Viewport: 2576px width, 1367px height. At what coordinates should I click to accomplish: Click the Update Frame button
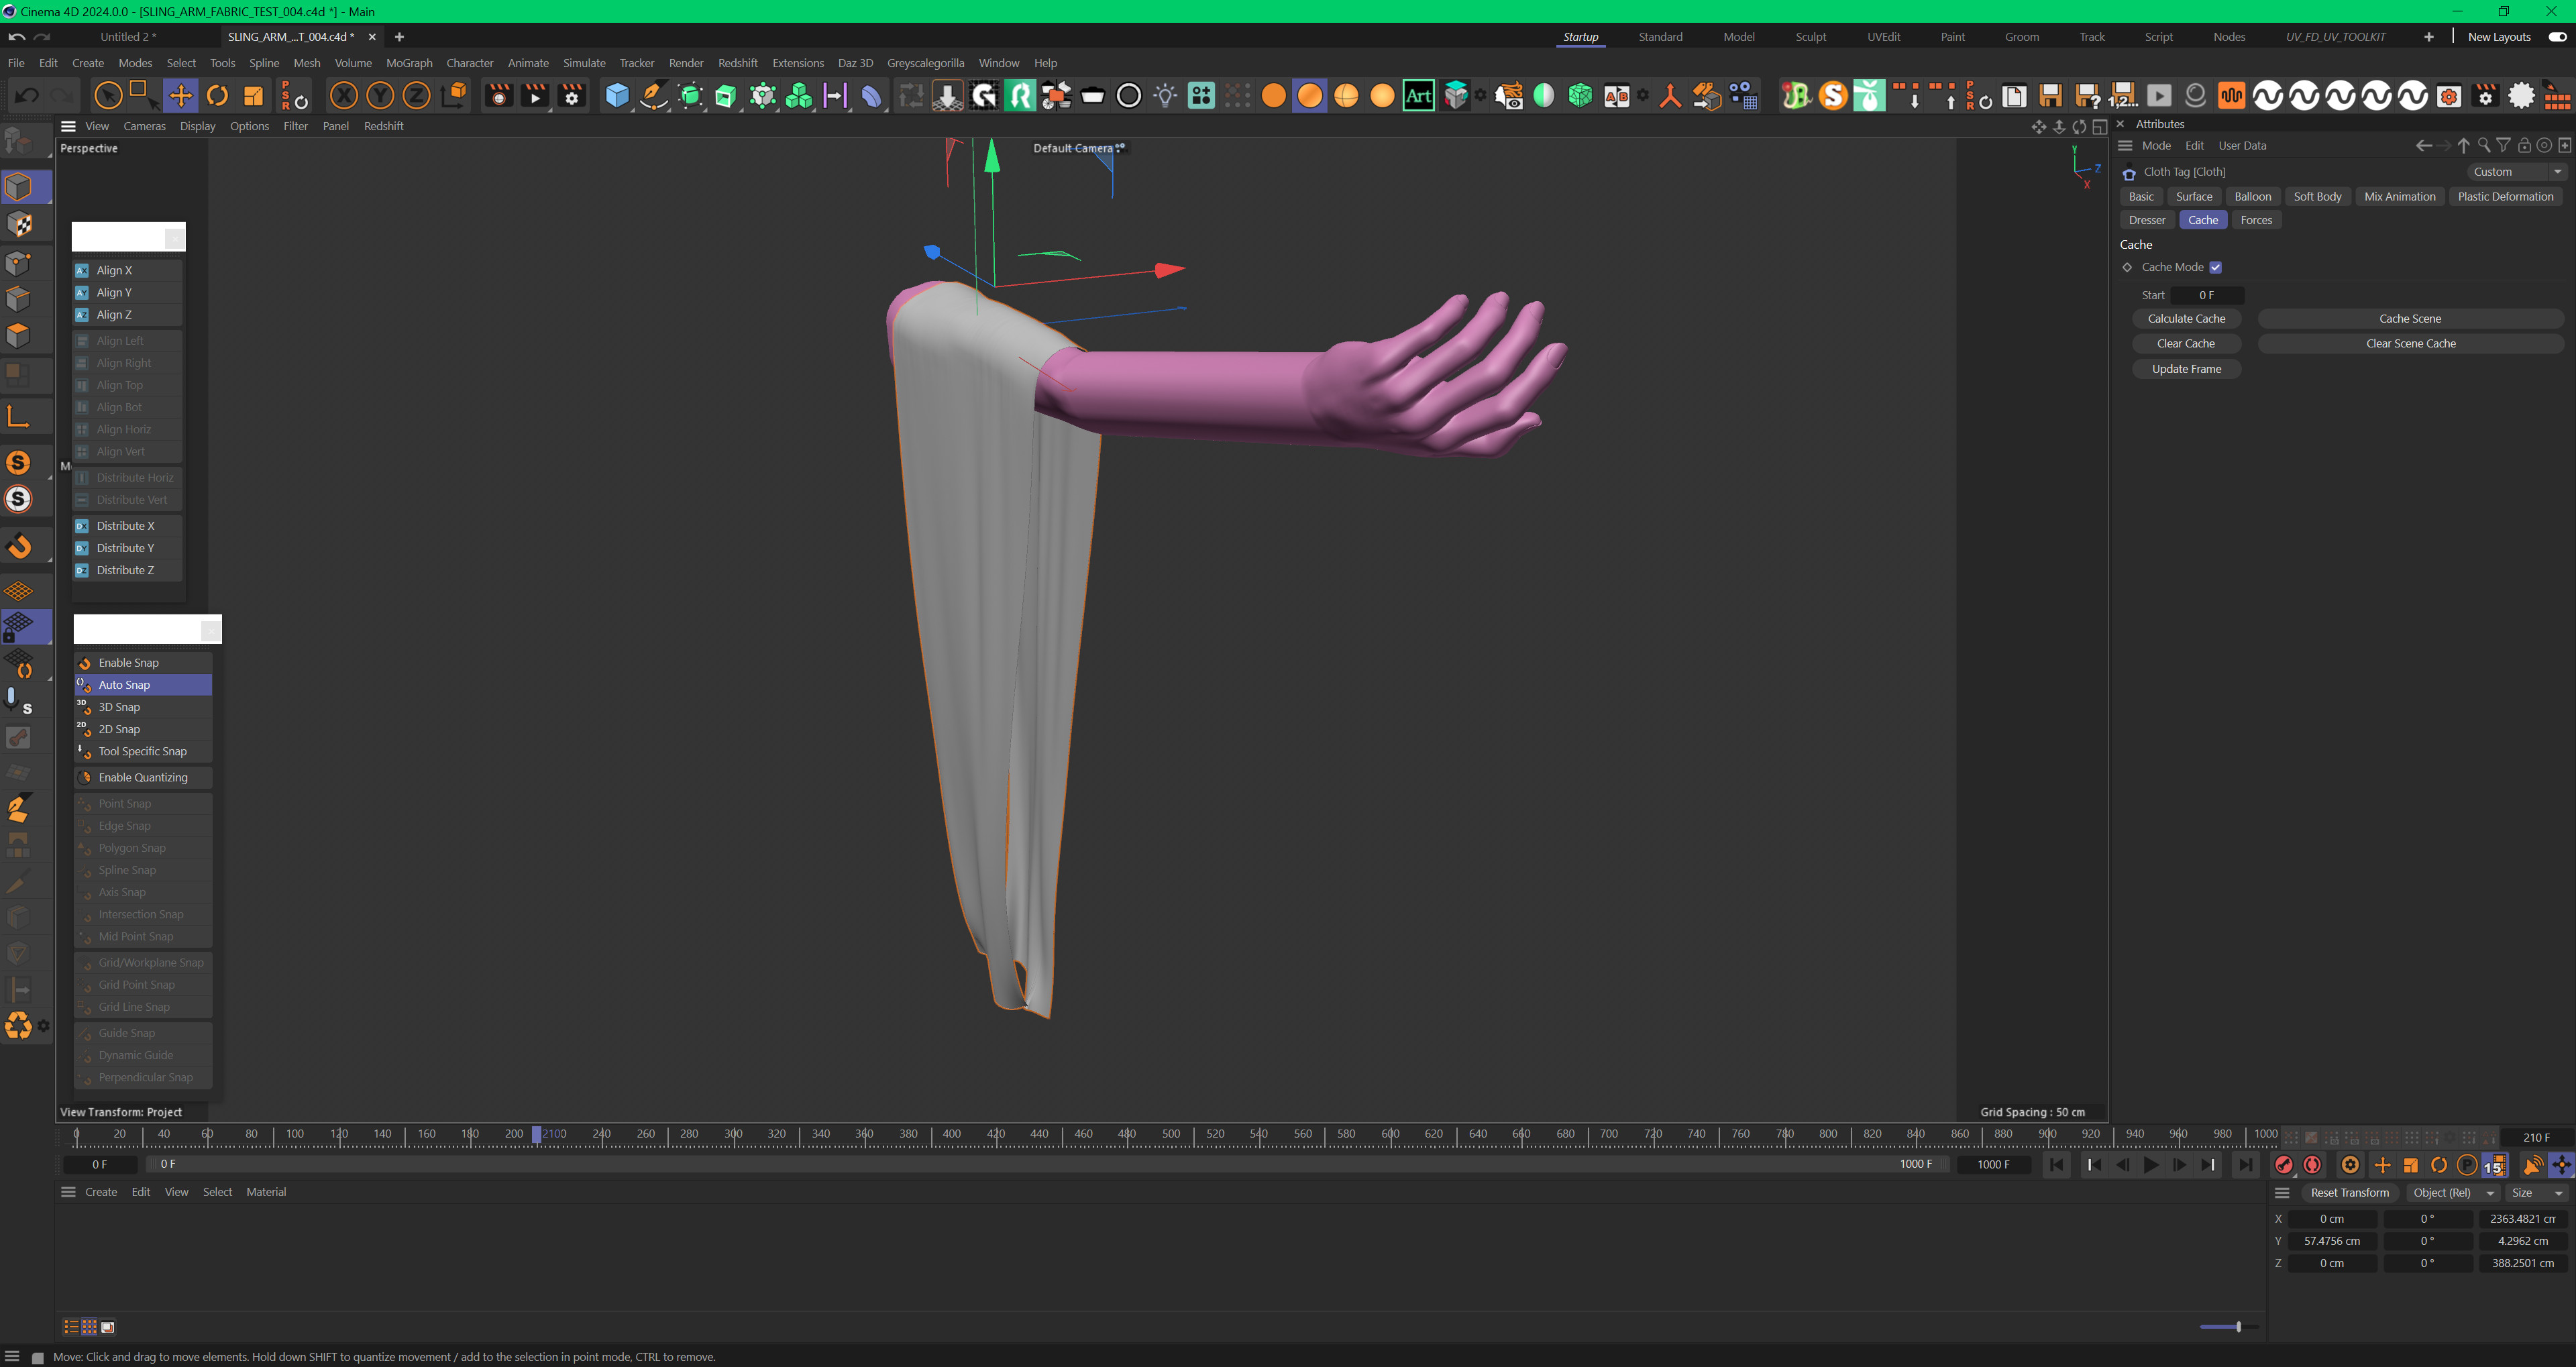2186,369
